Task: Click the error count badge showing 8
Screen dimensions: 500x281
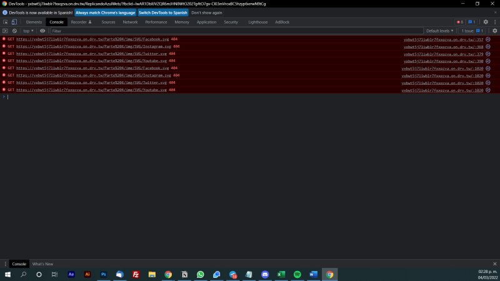Action: click(460, 22)
